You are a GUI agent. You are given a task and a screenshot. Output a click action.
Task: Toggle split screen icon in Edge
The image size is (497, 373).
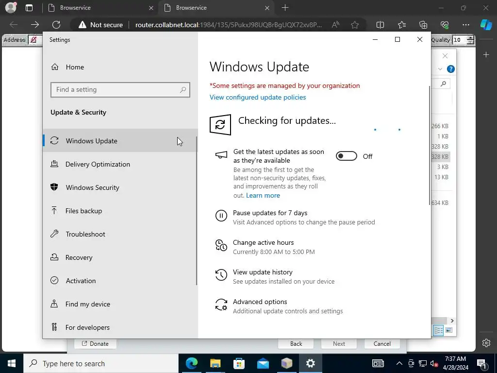[x=380, y=25]
